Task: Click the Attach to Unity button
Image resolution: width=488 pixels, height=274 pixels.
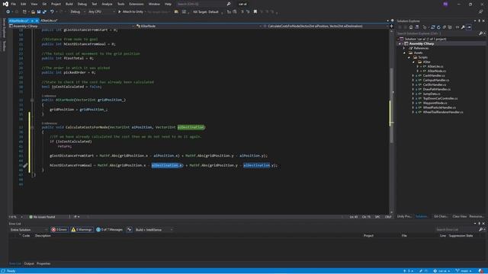Action: (x=130, y=12)
